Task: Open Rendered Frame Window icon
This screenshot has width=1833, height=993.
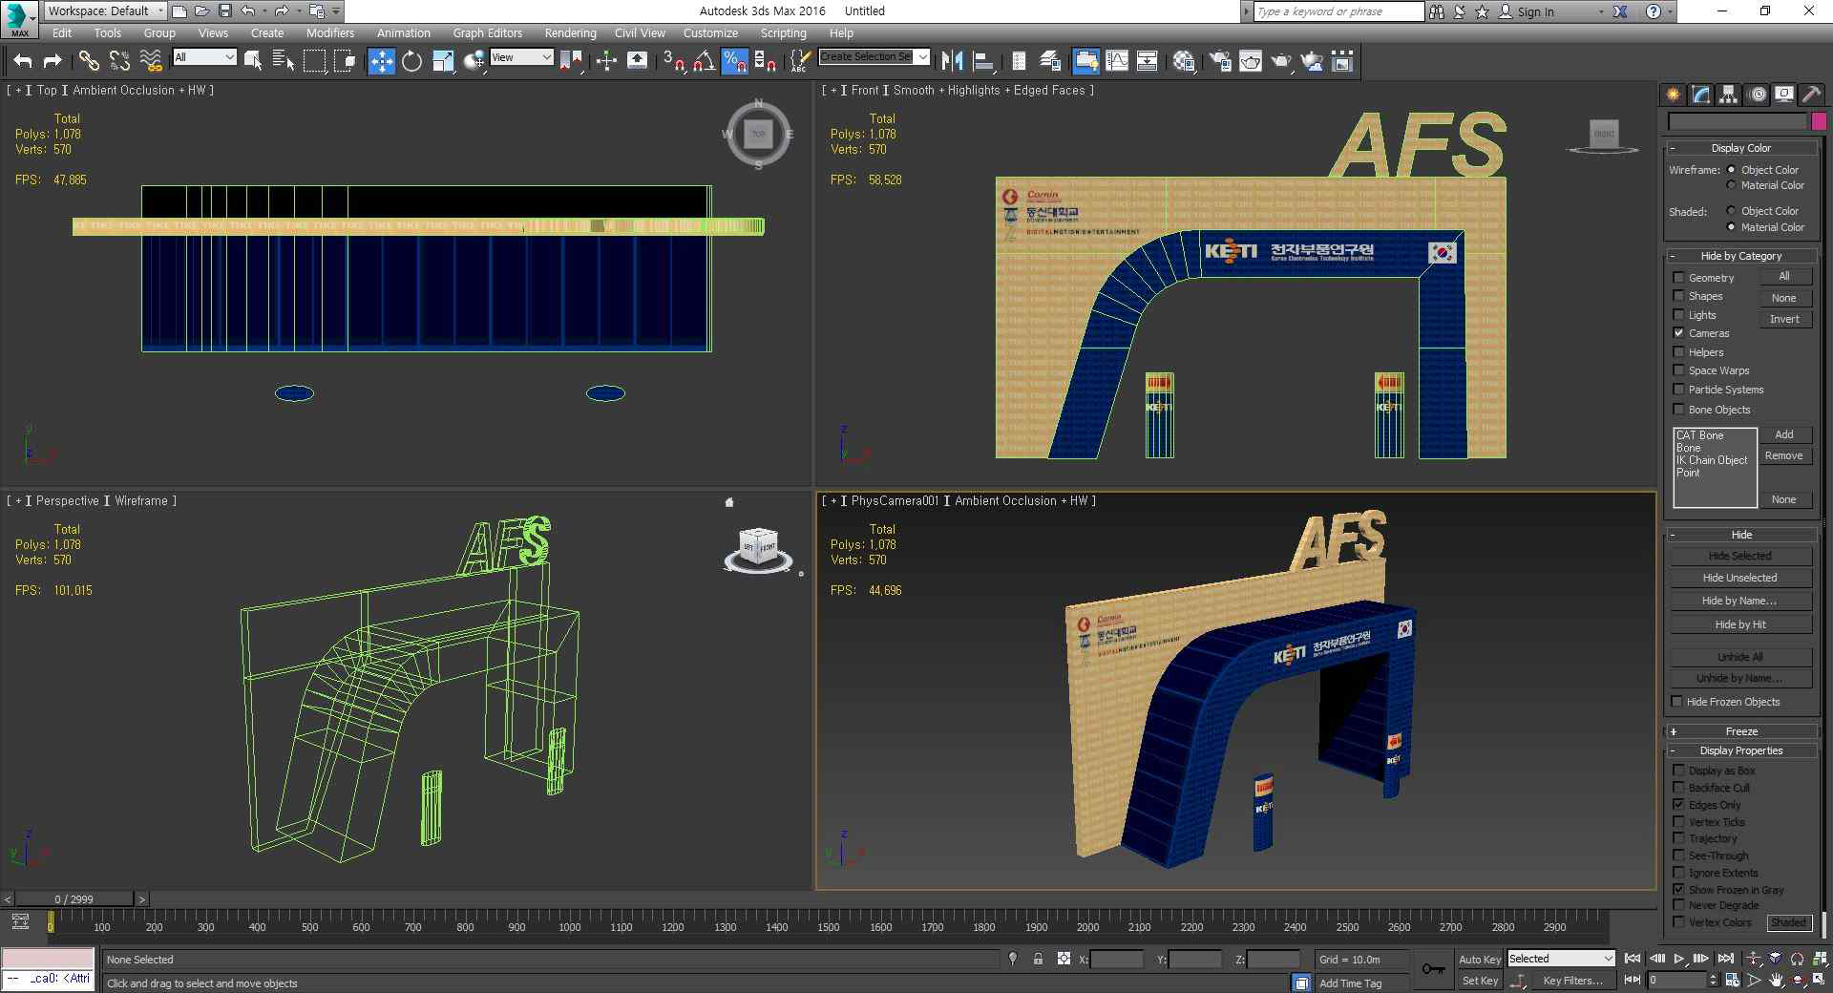Action: tap(1251, 61)
